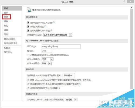Toggle show Start screen on launch checkbox
The image size is (135, 108).
(28, 88)
